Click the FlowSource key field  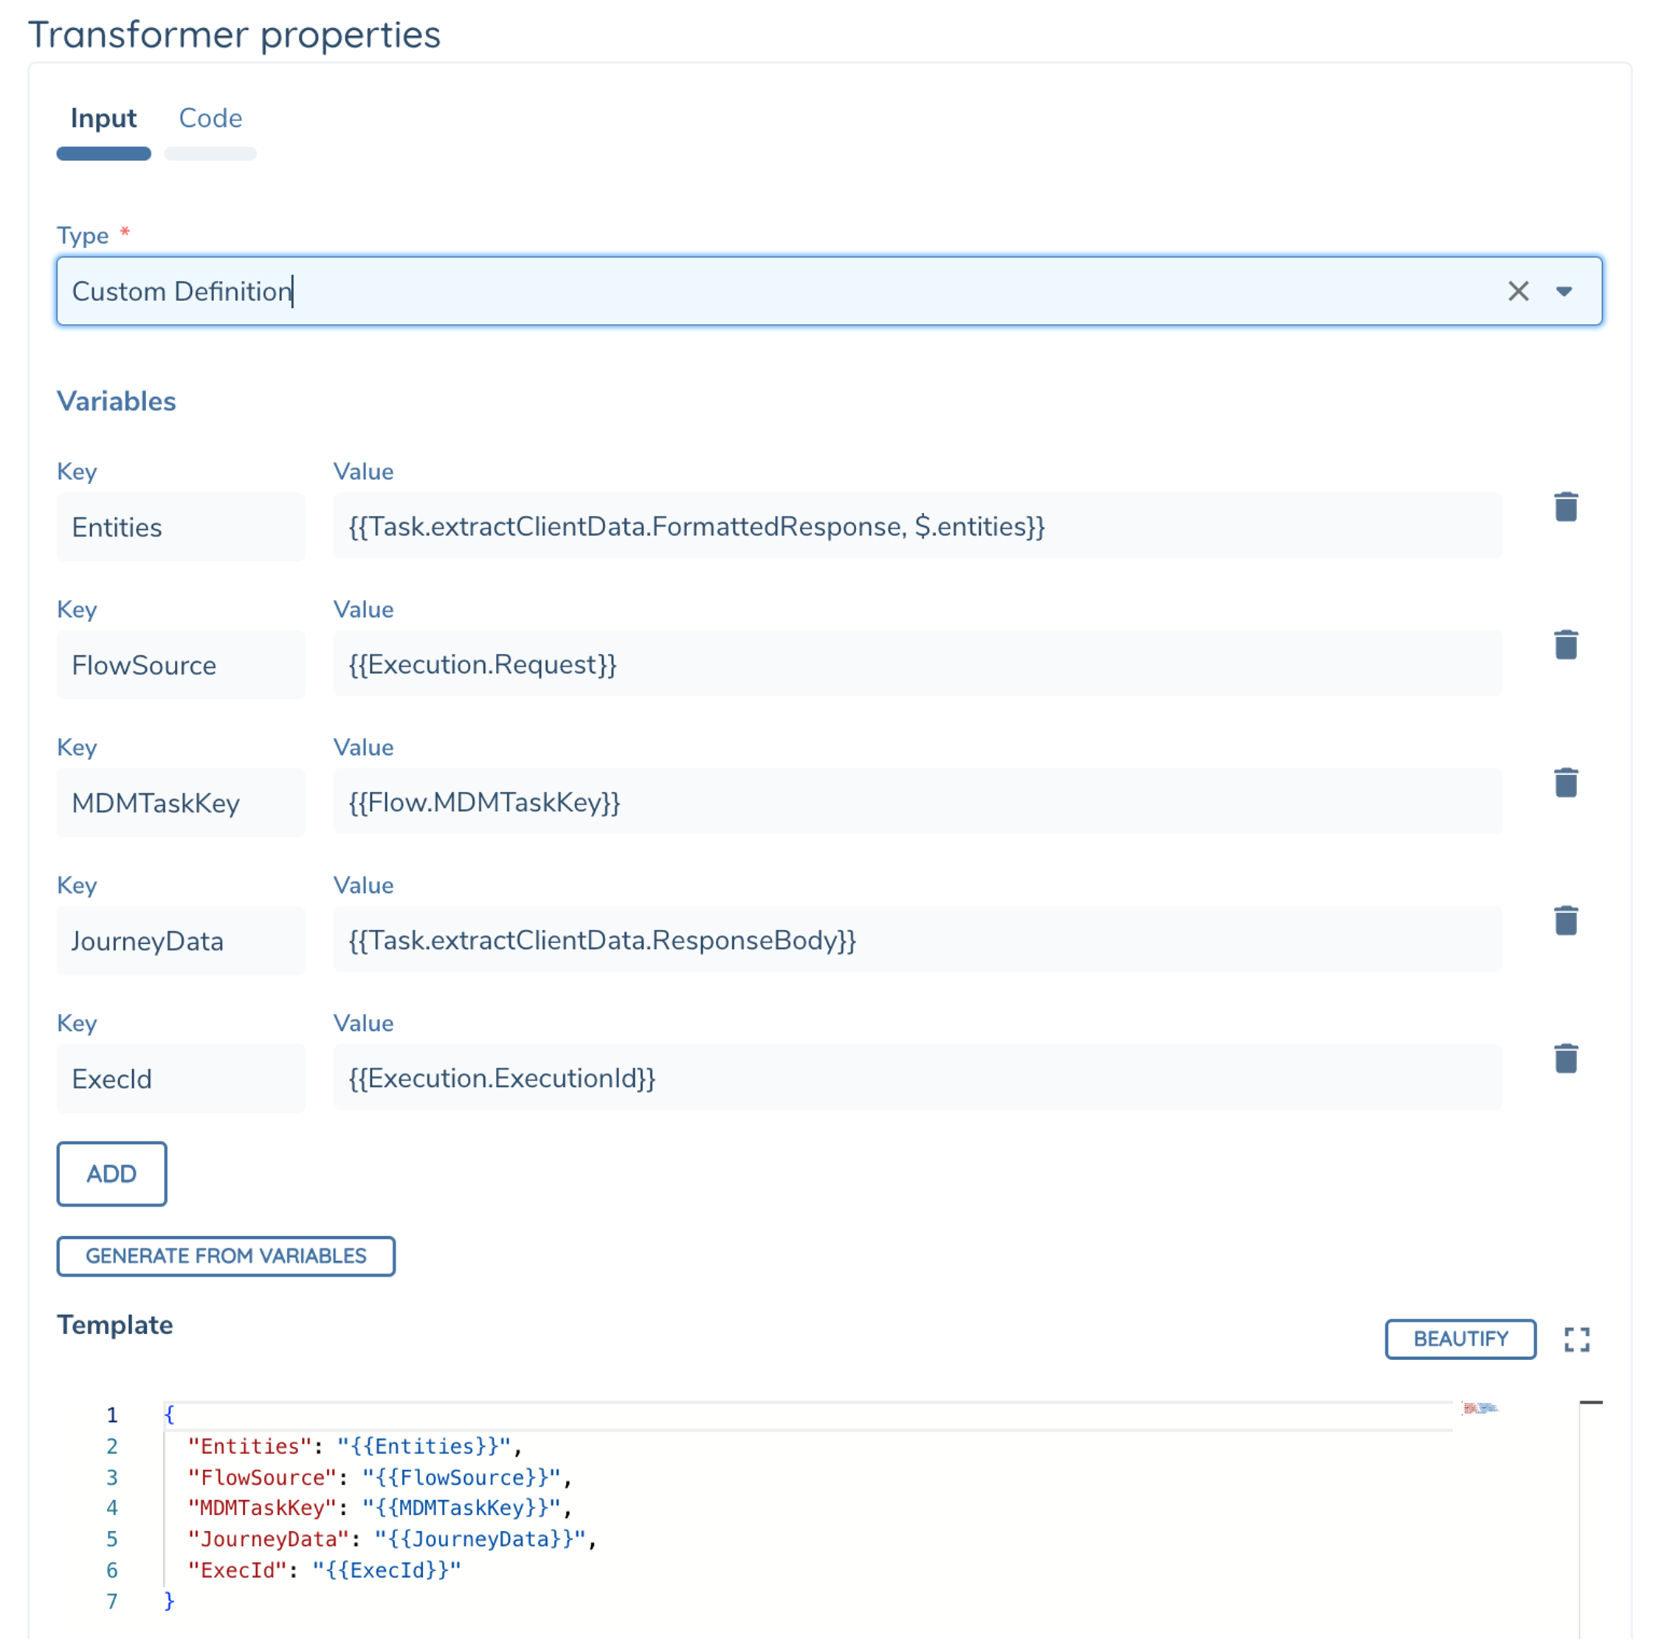click(181, 664)
